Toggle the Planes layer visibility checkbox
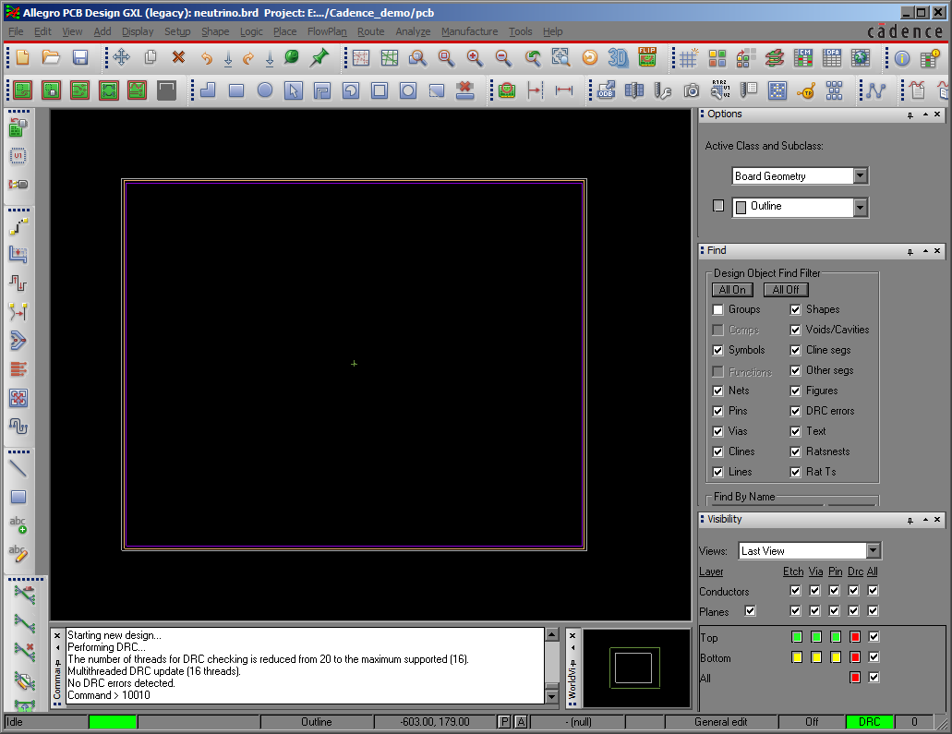 tap(751, 611)
